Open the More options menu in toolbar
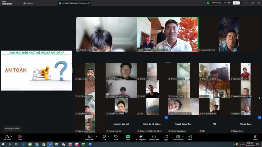 (190, 137)
